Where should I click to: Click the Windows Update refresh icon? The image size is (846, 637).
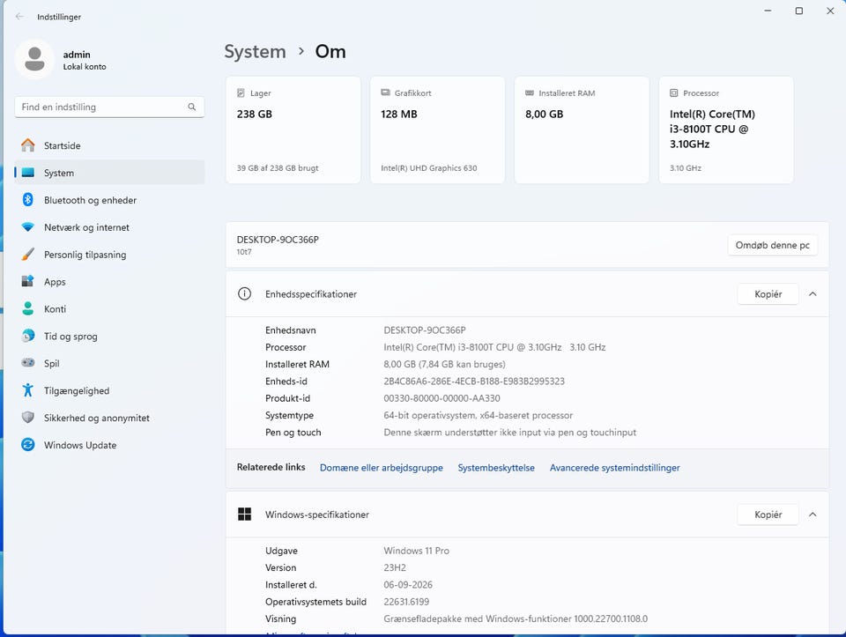coord(28,444)
